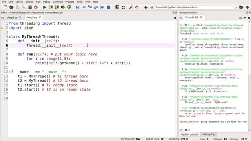This screenshot has width=251, height=141.
Task: Click the 'In [38]:' console prompt
Action: [185, 130]
